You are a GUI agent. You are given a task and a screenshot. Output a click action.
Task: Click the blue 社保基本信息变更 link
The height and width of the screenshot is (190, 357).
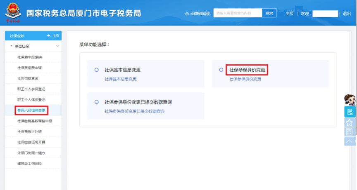tap(120, 79)
